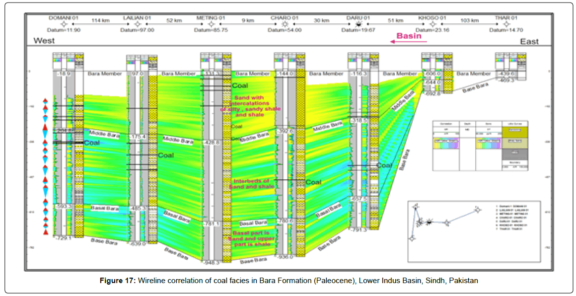Image resolution: width=576 pixels, height=296 pixels.
Task: Click the 'Interbeds of Sand and shale' annotation
Action: [251, 184]
